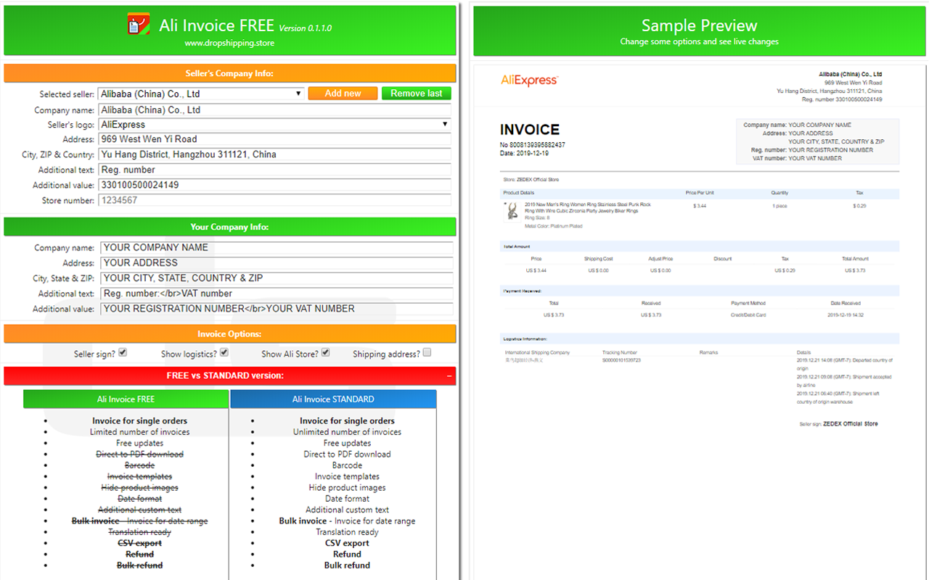Click Unlimited number of invoices text
This screenshot has width=929, height=580.
pos(347,432)
